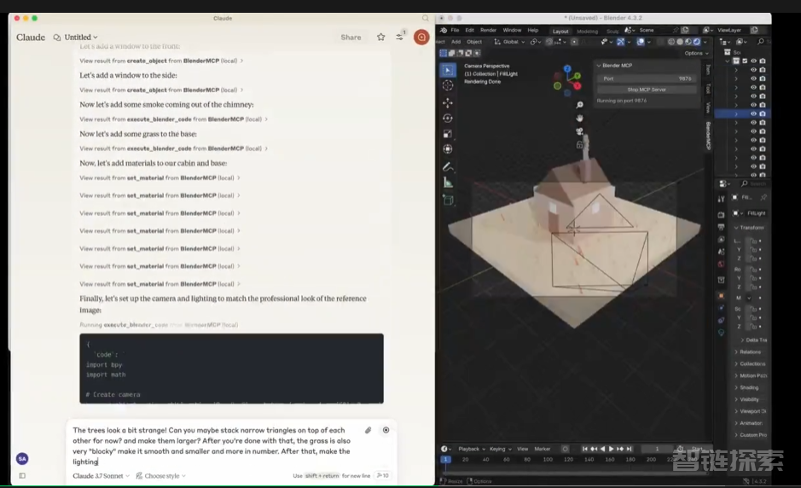Switch to wireframe viewport shading
The height and width of the screenshot is (488, 801).
671,42
